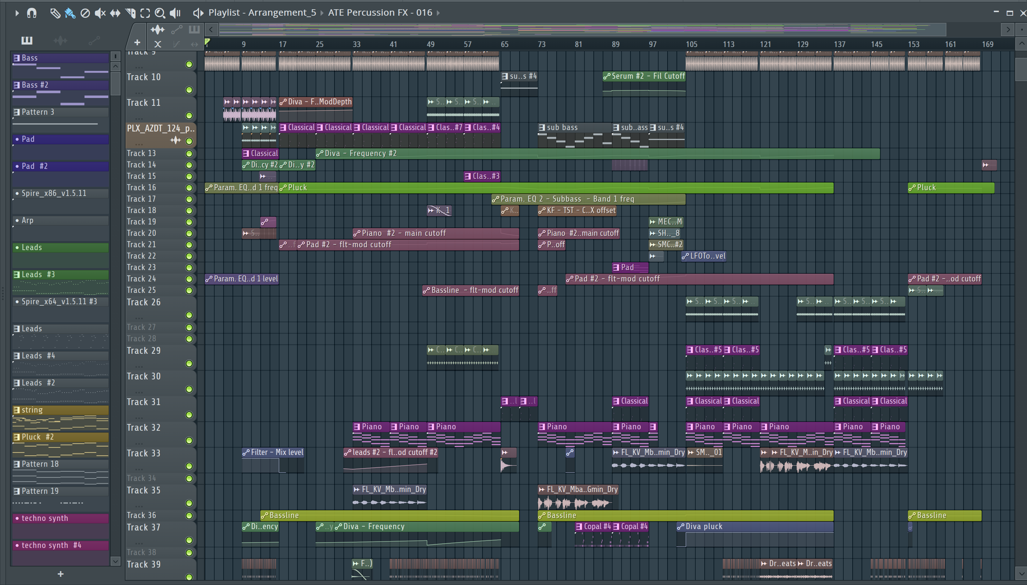This screenshot has width=1027, height=585.
Task: Add new pattern via picker plus button
Action: [60, 574]
